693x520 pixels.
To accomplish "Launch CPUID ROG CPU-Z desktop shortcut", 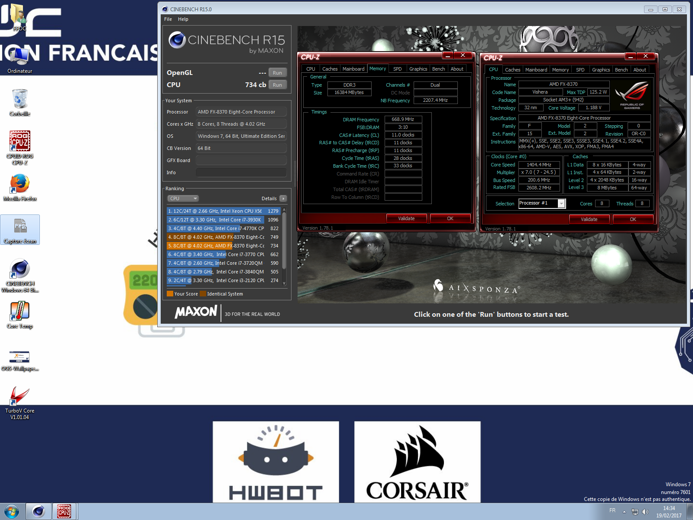I will tap(20, 147).
